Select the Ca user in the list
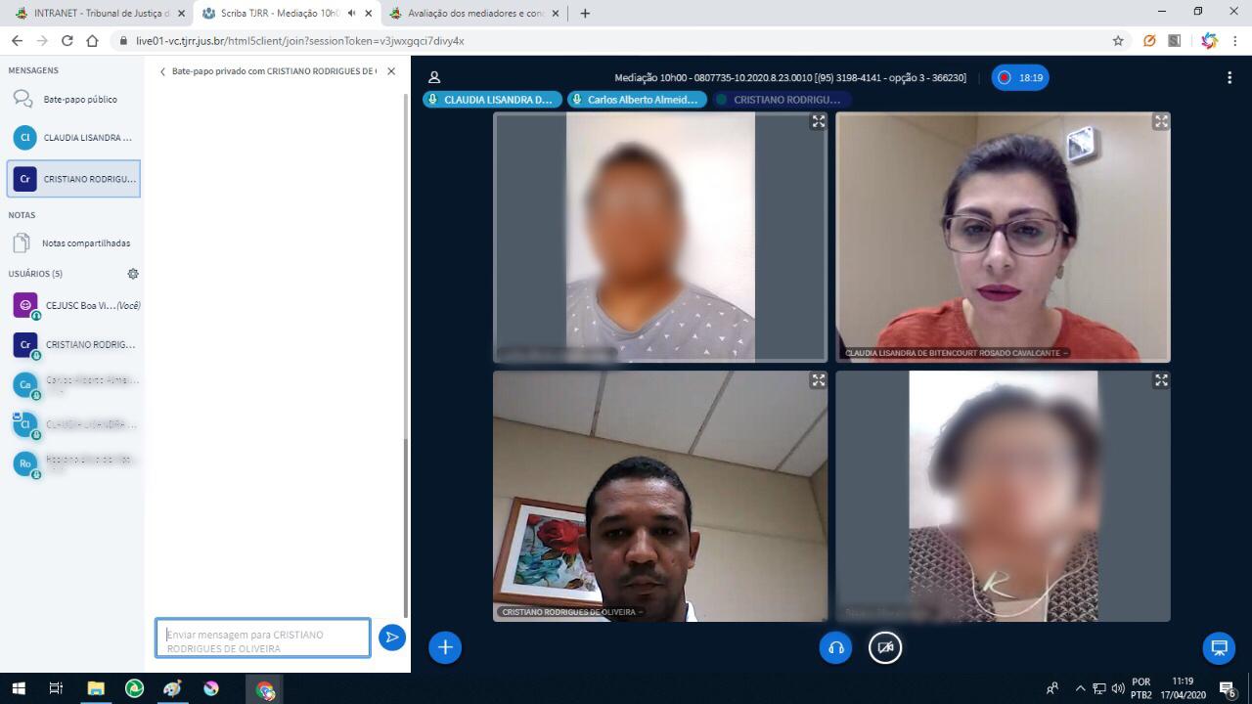This screenshot has width=1252, height=704. pyautogui.click(x=76, y=384)
